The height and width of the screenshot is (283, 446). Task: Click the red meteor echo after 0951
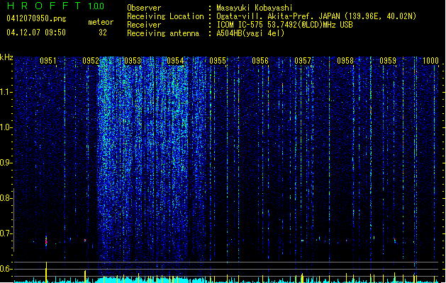tap(46, 241)
